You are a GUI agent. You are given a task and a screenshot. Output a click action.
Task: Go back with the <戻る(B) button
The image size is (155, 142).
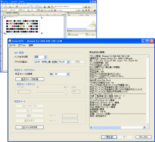coord(109,137)
